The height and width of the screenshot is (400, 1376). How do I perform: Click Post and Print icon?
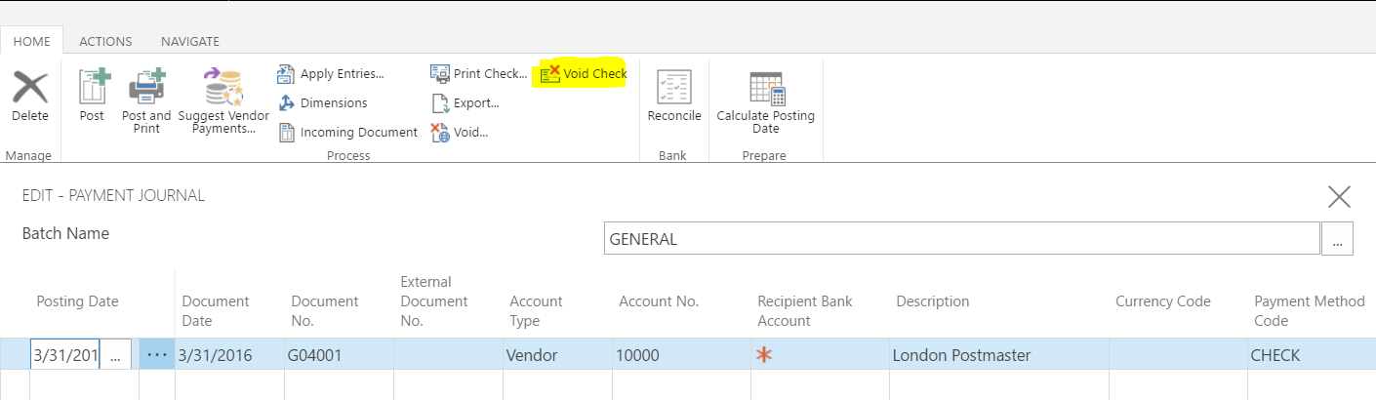tap(147, 87)
